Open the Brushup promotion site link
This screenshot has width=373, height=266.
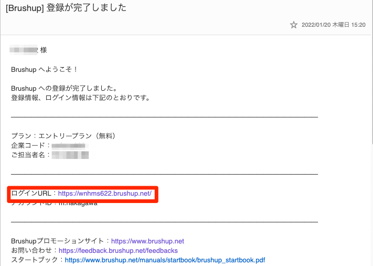(x=147, y=241)
